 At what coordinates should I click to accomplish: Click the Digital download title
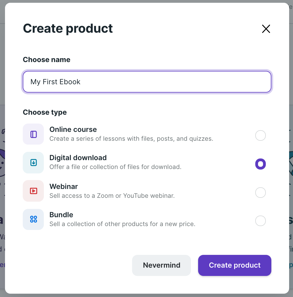78,158
